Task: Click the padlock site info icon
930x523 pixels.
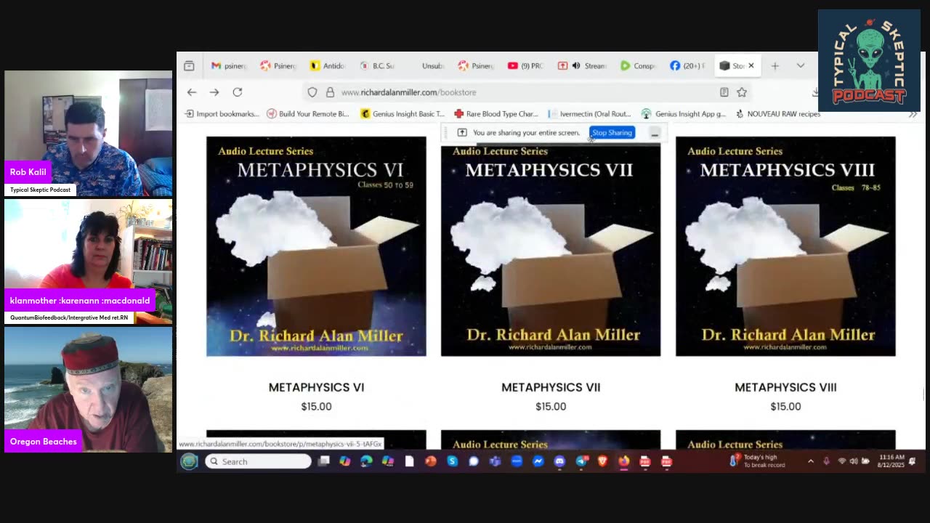Action: [330, 92]
